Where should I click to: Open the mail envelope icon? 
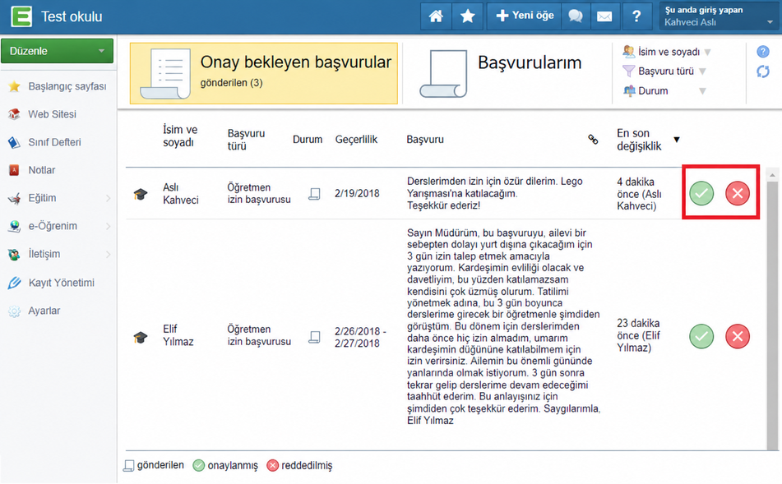(604, 16)
